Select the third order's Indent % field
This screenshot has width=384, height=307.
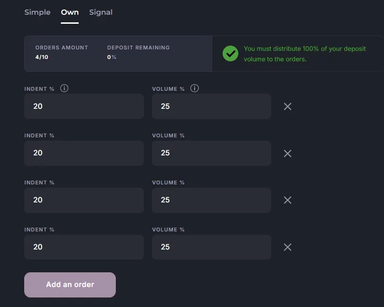[84, 200]
